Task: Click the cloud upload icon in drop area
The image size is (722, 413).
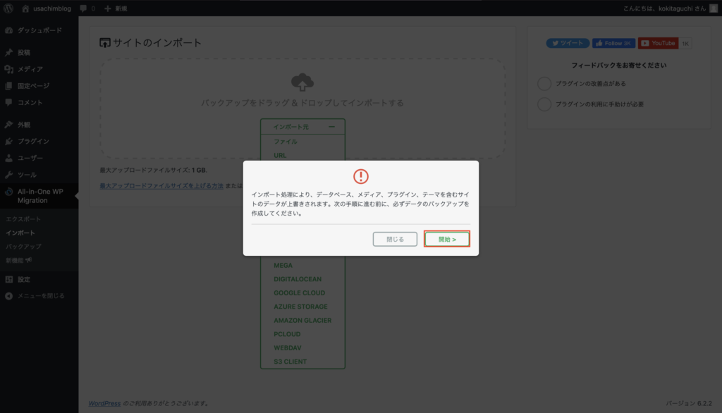Action: 302,82
